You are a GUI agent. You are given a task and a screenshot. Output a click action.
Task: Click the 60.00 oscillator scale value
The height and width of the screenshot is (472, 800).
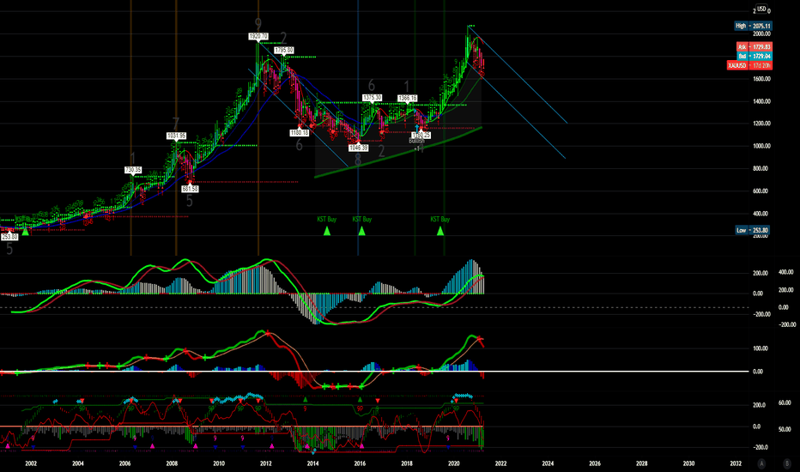(785, 402)
